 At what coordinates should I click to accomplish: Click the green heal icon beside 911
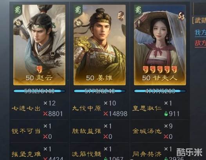tap(166, 114)
